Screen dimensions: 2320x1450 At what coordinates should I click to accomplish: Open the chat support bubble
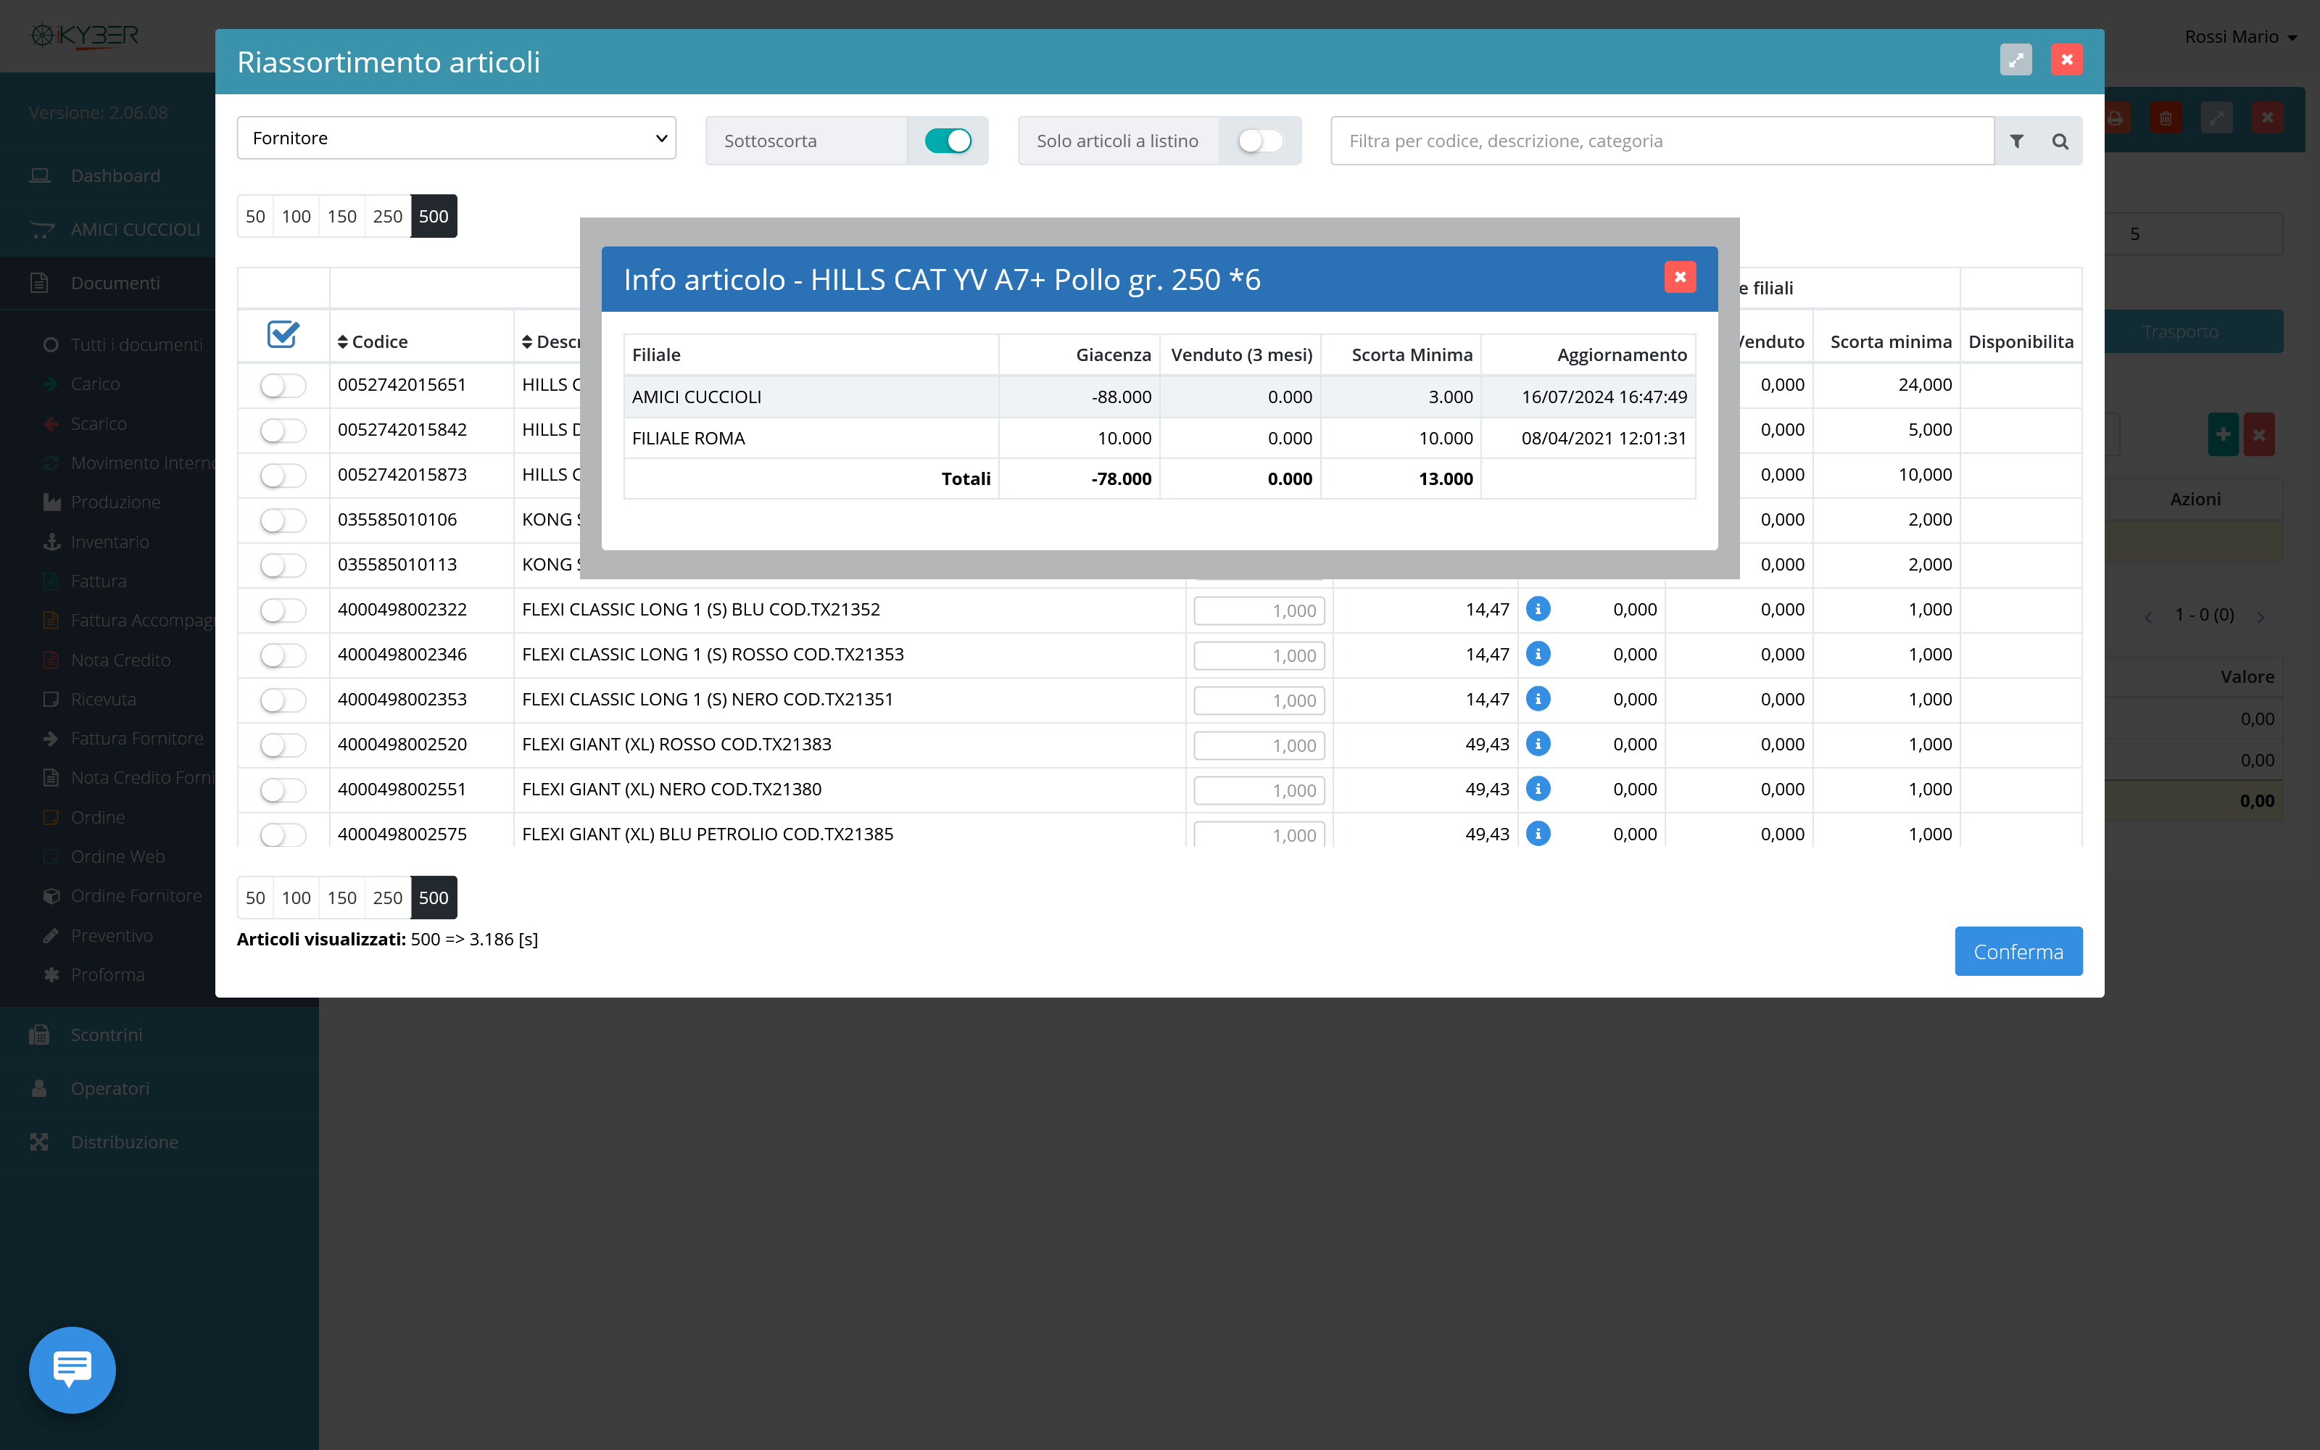72,1370
